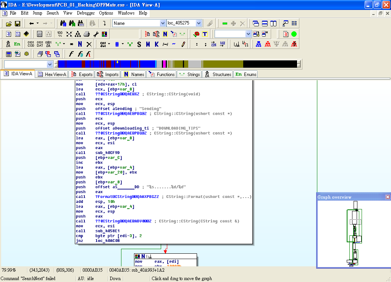Image resolution: width=391 pixels, height=282 pixels.
Task: Click the blue tree graph icon
Action: point(259,44)
